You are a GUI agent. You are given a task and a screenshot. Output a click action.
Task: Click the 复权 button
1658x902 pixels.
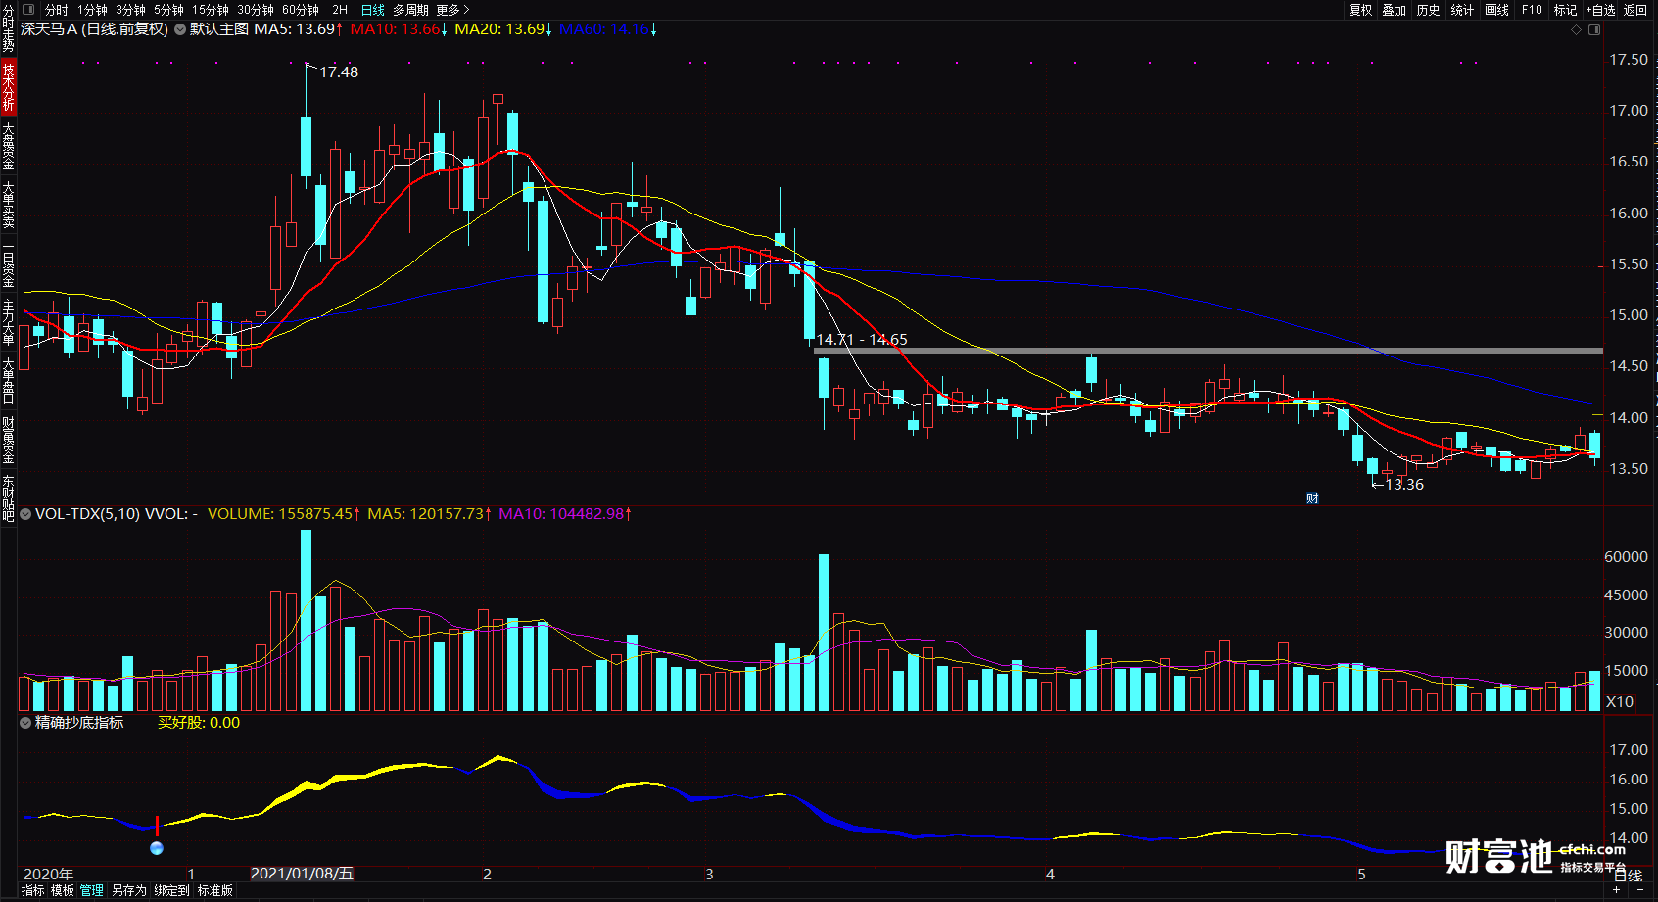[1360, 10]
